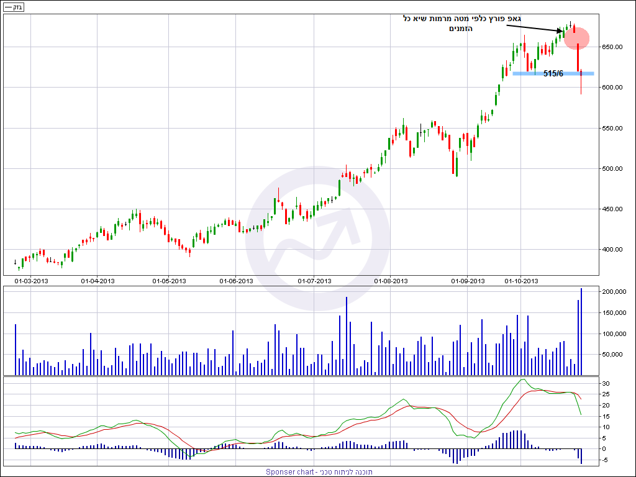Viewport: 636px width, 477px height.
Task: Select the 650.00 price axis label
Action: (x=611, y=47)
